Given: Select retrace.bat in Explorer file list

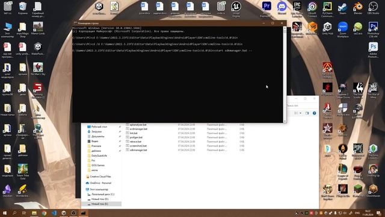Looking at the screenshot, I should click(x=135, y=142).
